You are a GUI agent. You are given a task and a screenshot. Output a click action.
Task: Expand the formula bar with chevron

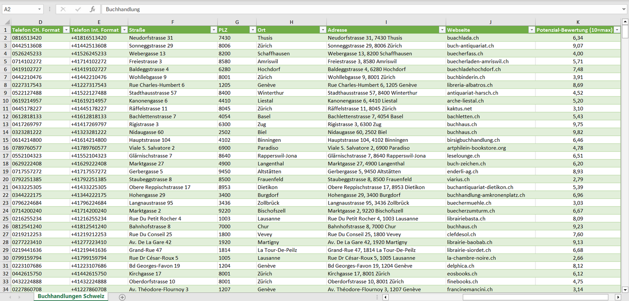[624, 9]
